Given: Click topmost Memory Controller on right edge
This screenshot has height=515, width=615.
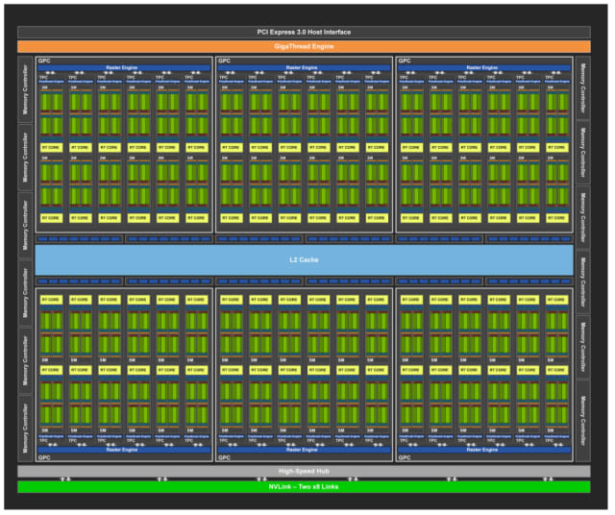Looking at the screenshot, I should [583, 88].
